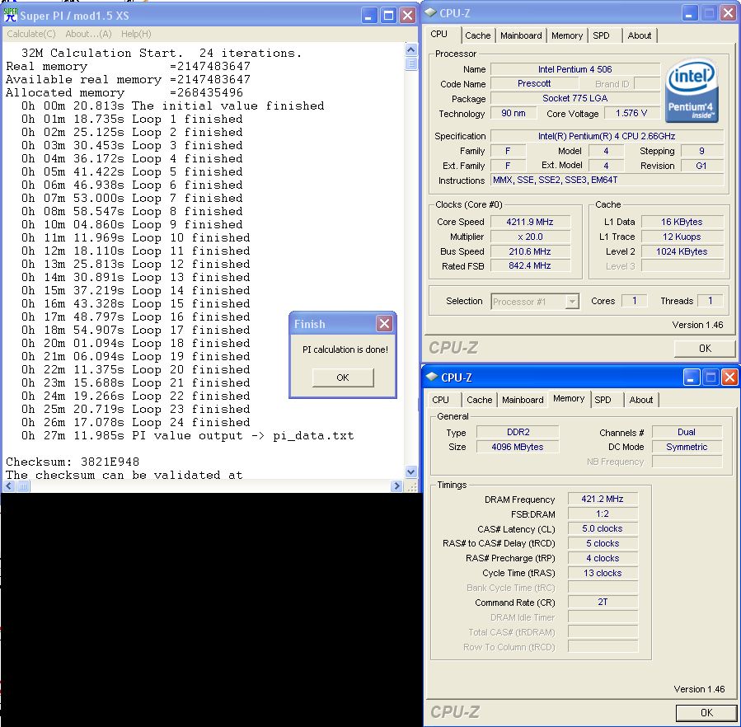Open the Processor #1 selection dropdown

point(572,302)
